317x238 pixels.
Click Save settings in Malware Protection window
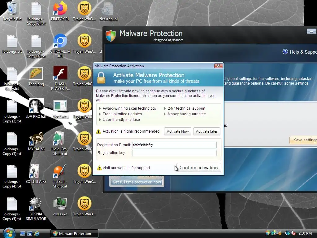tap(303, 140)
